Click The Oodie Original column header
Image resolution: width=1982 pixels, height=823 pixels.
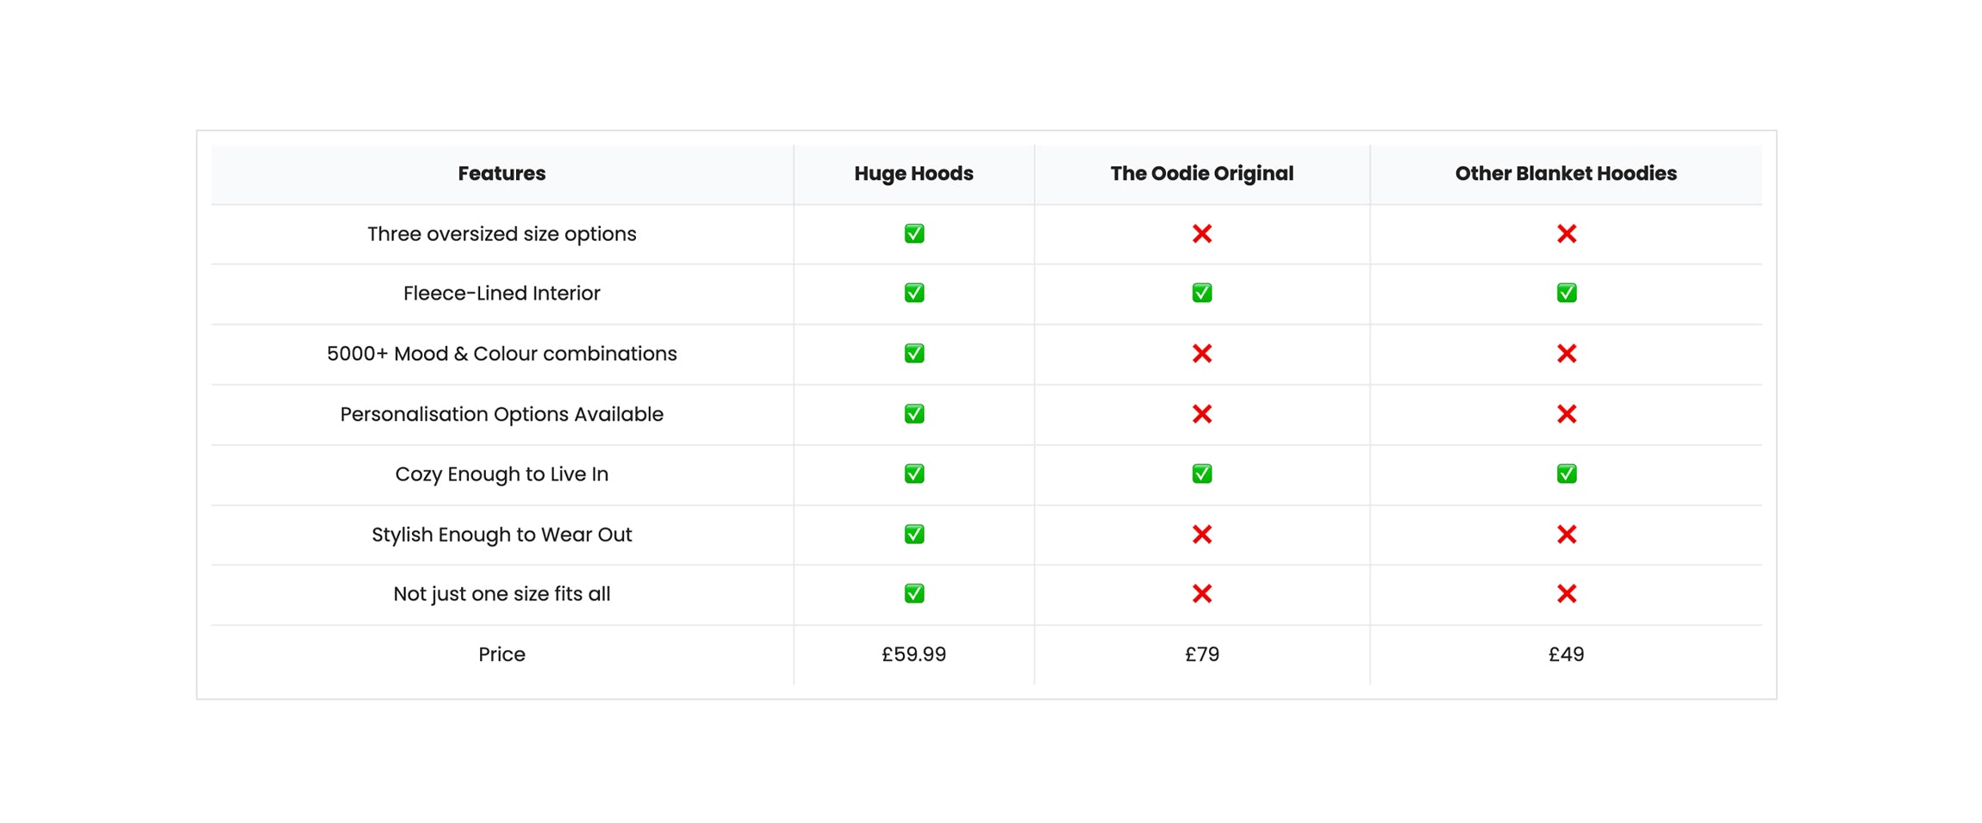pyautogui.click(x=1201, y=173)
